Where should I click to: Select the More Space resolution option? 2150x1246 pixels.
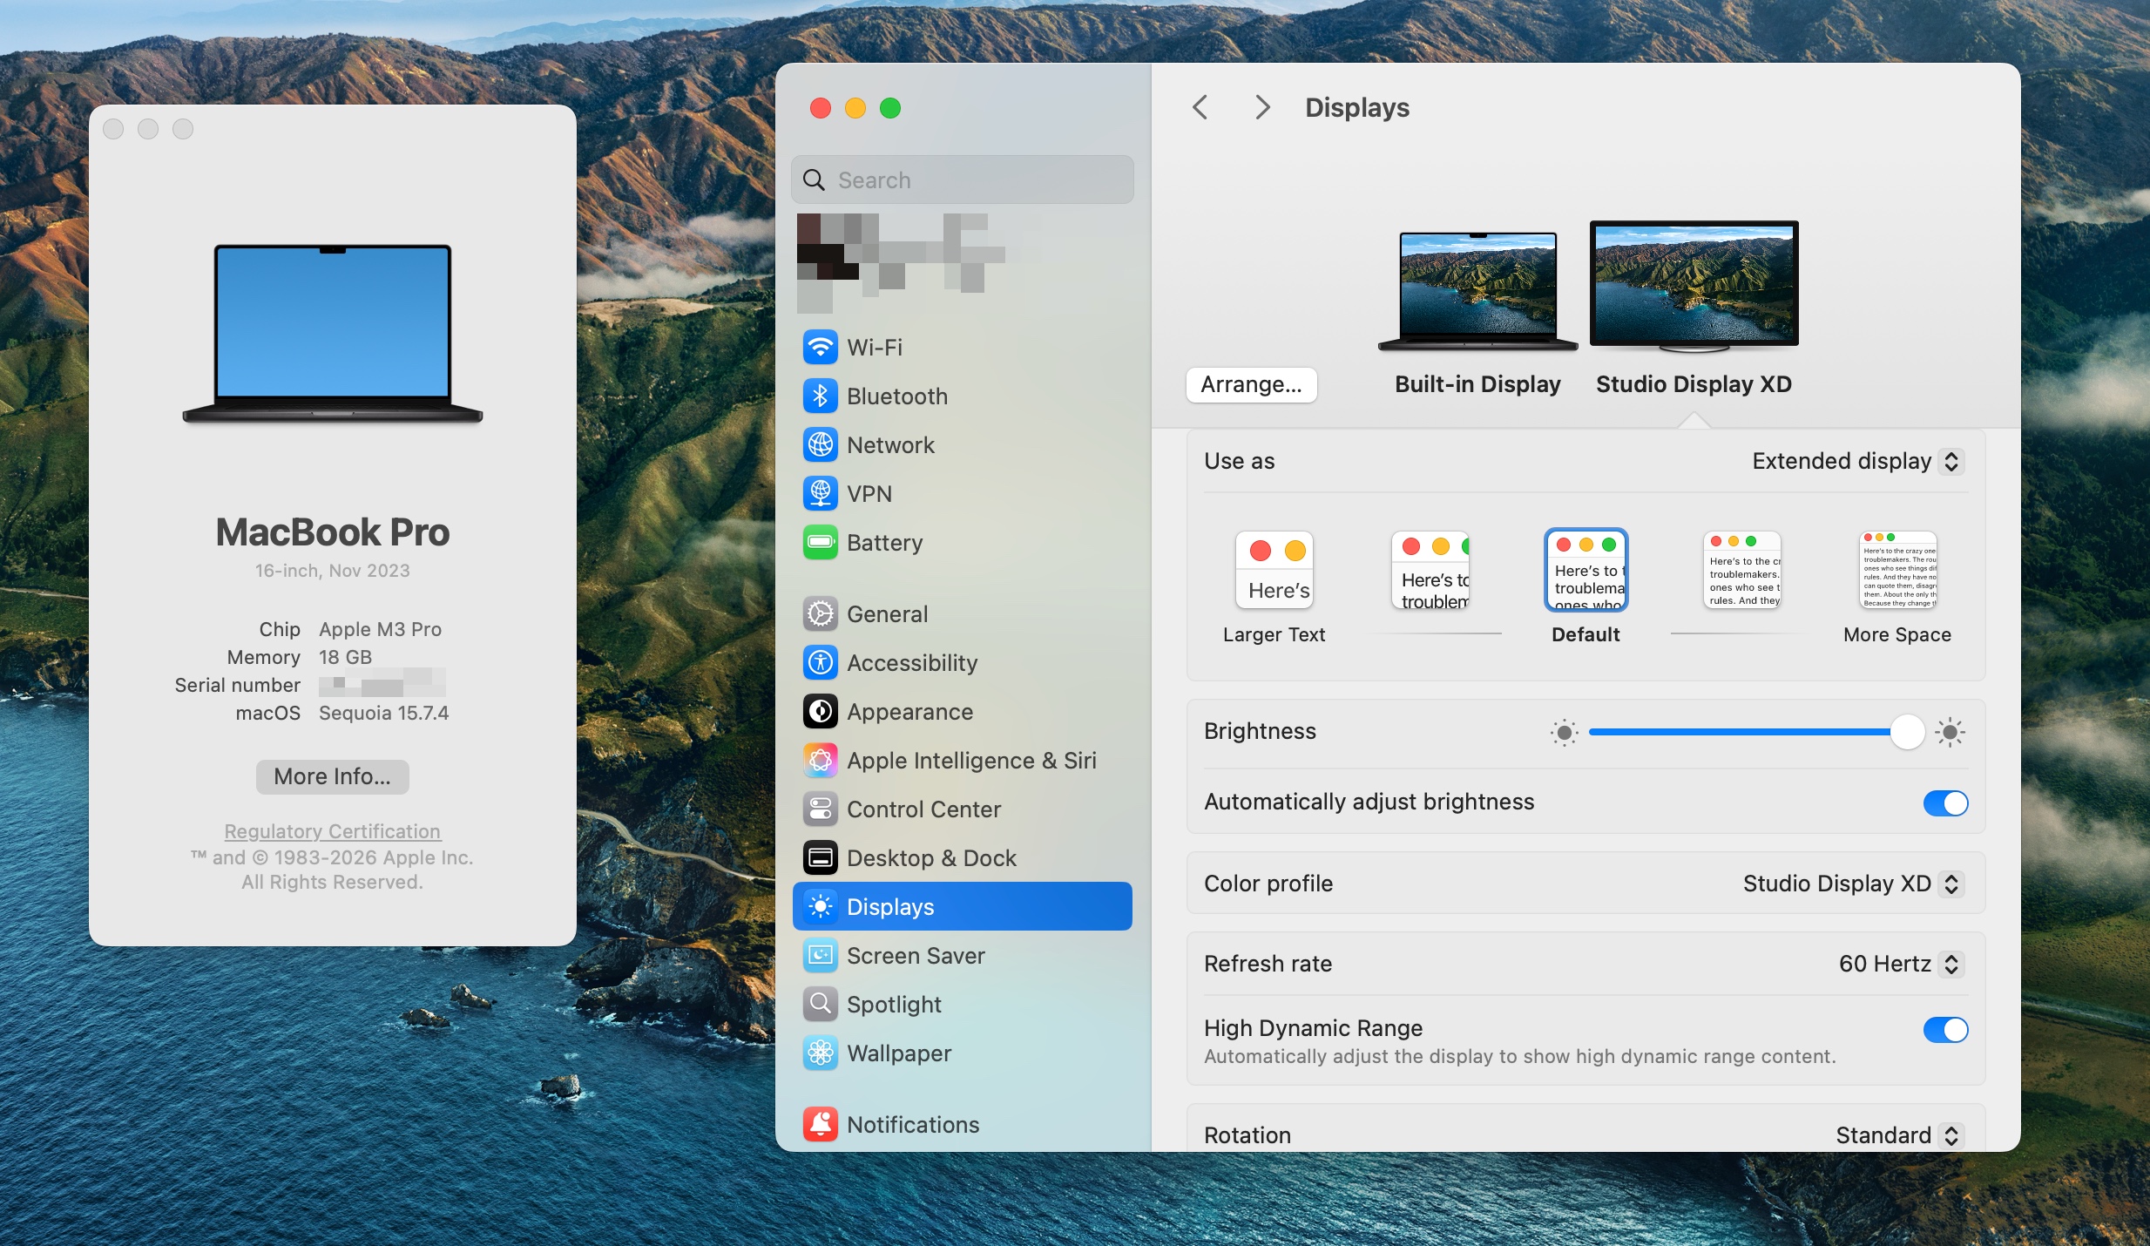(1897, 587)
